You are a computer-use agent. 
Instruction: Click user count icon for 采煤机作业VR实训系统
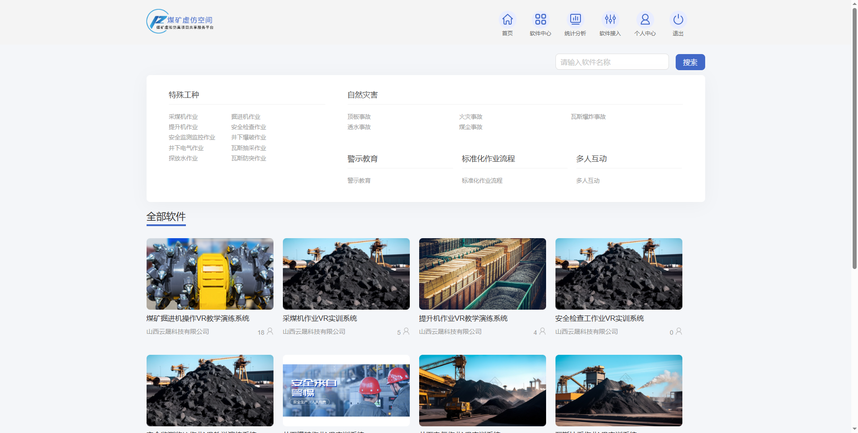406,332
